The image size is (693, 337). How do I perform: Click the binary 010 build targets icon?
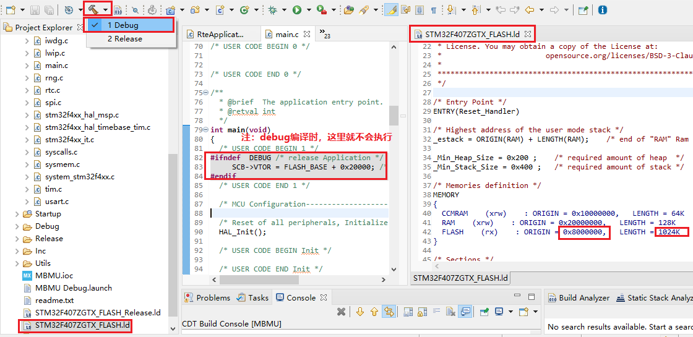pos(118,10)
